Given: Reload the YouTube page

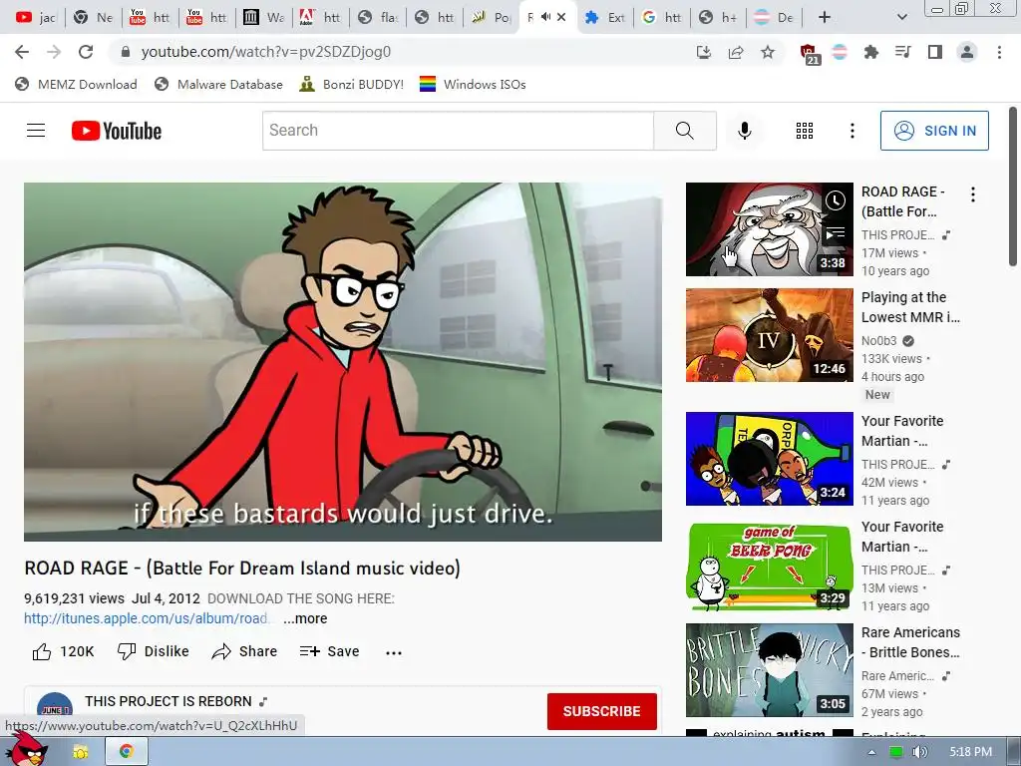Looking at the screenshot, I should tap(86, 52).
